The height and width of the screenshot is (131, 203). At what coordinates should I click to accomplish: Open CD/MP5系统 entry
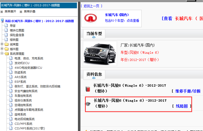click(x=23, y=124)
